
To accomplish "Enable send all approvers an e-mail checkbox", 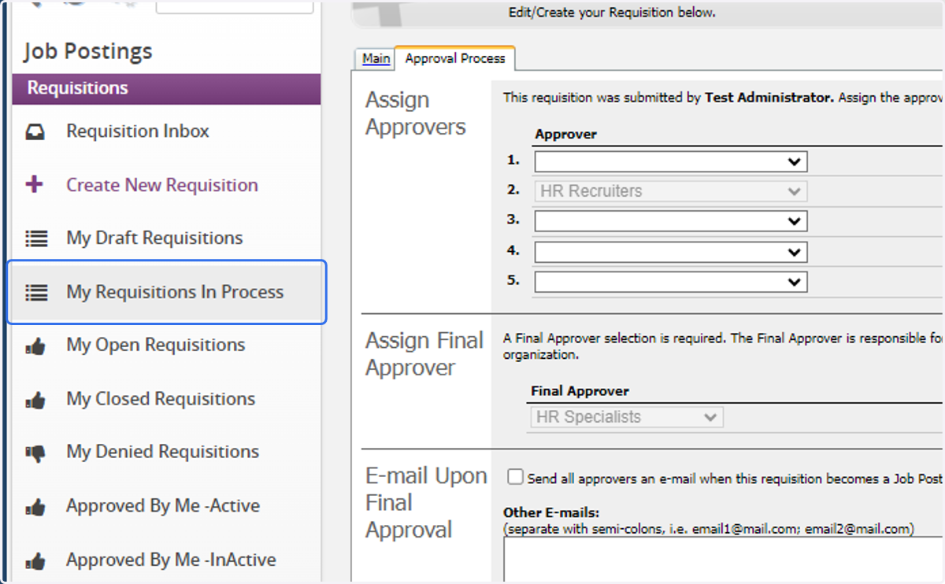I will (x=515, y=477).
